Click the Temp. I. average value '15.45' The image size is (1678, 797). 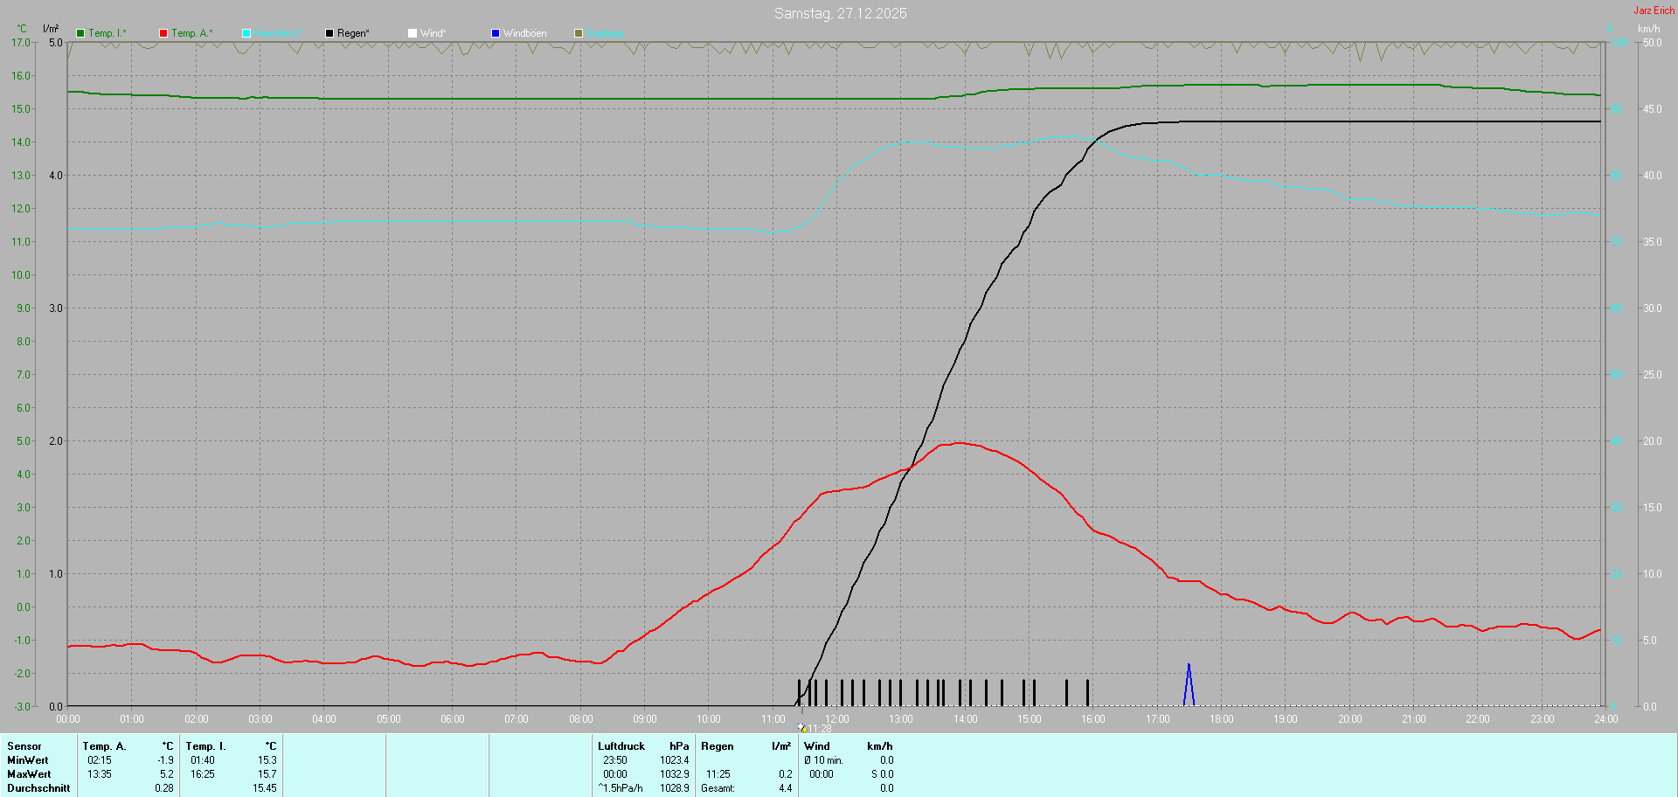tap(265, 788)
